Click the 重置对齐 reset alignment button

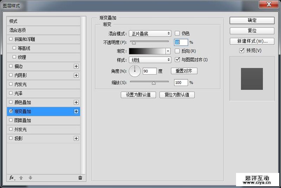(184, 71)
